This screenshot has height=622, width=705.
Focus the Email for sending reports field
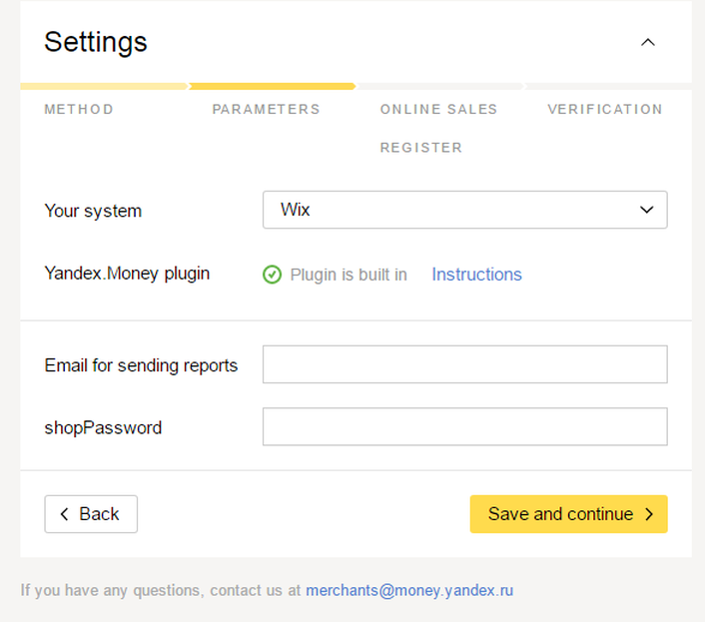[465, 364]
